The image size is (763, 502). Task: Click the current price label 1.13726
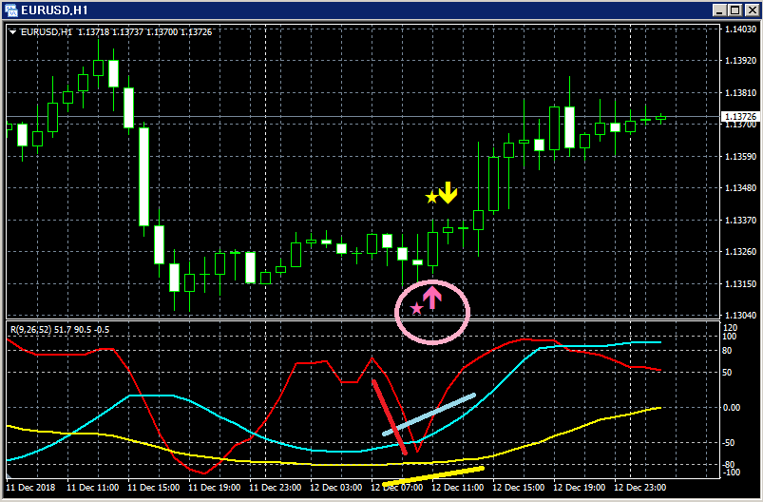click(740, 116)
